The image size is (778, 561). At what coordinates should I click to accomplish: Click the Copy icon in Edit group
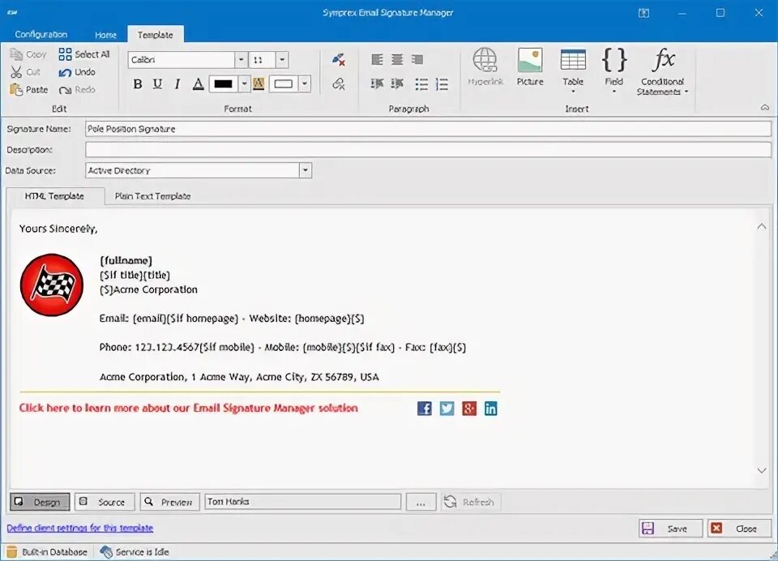16,54
